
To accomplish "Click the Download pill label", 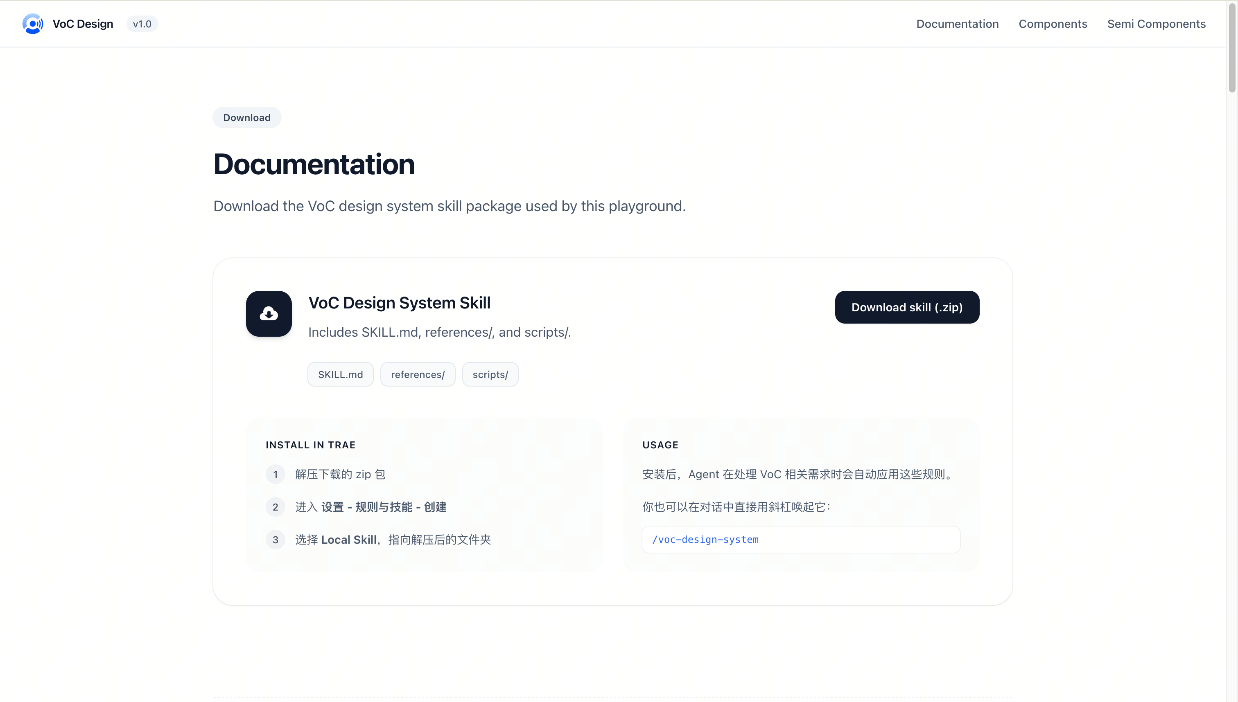I will coord(246,117).
